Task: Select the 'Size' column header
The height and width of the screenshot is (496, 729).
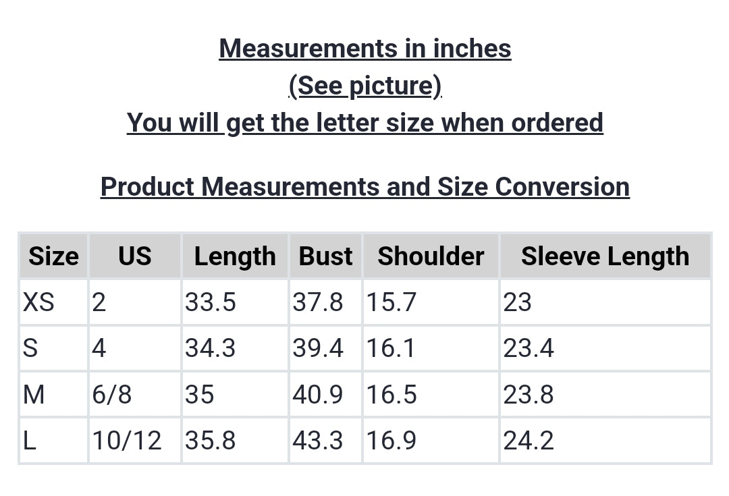Action: click(53, 256)
